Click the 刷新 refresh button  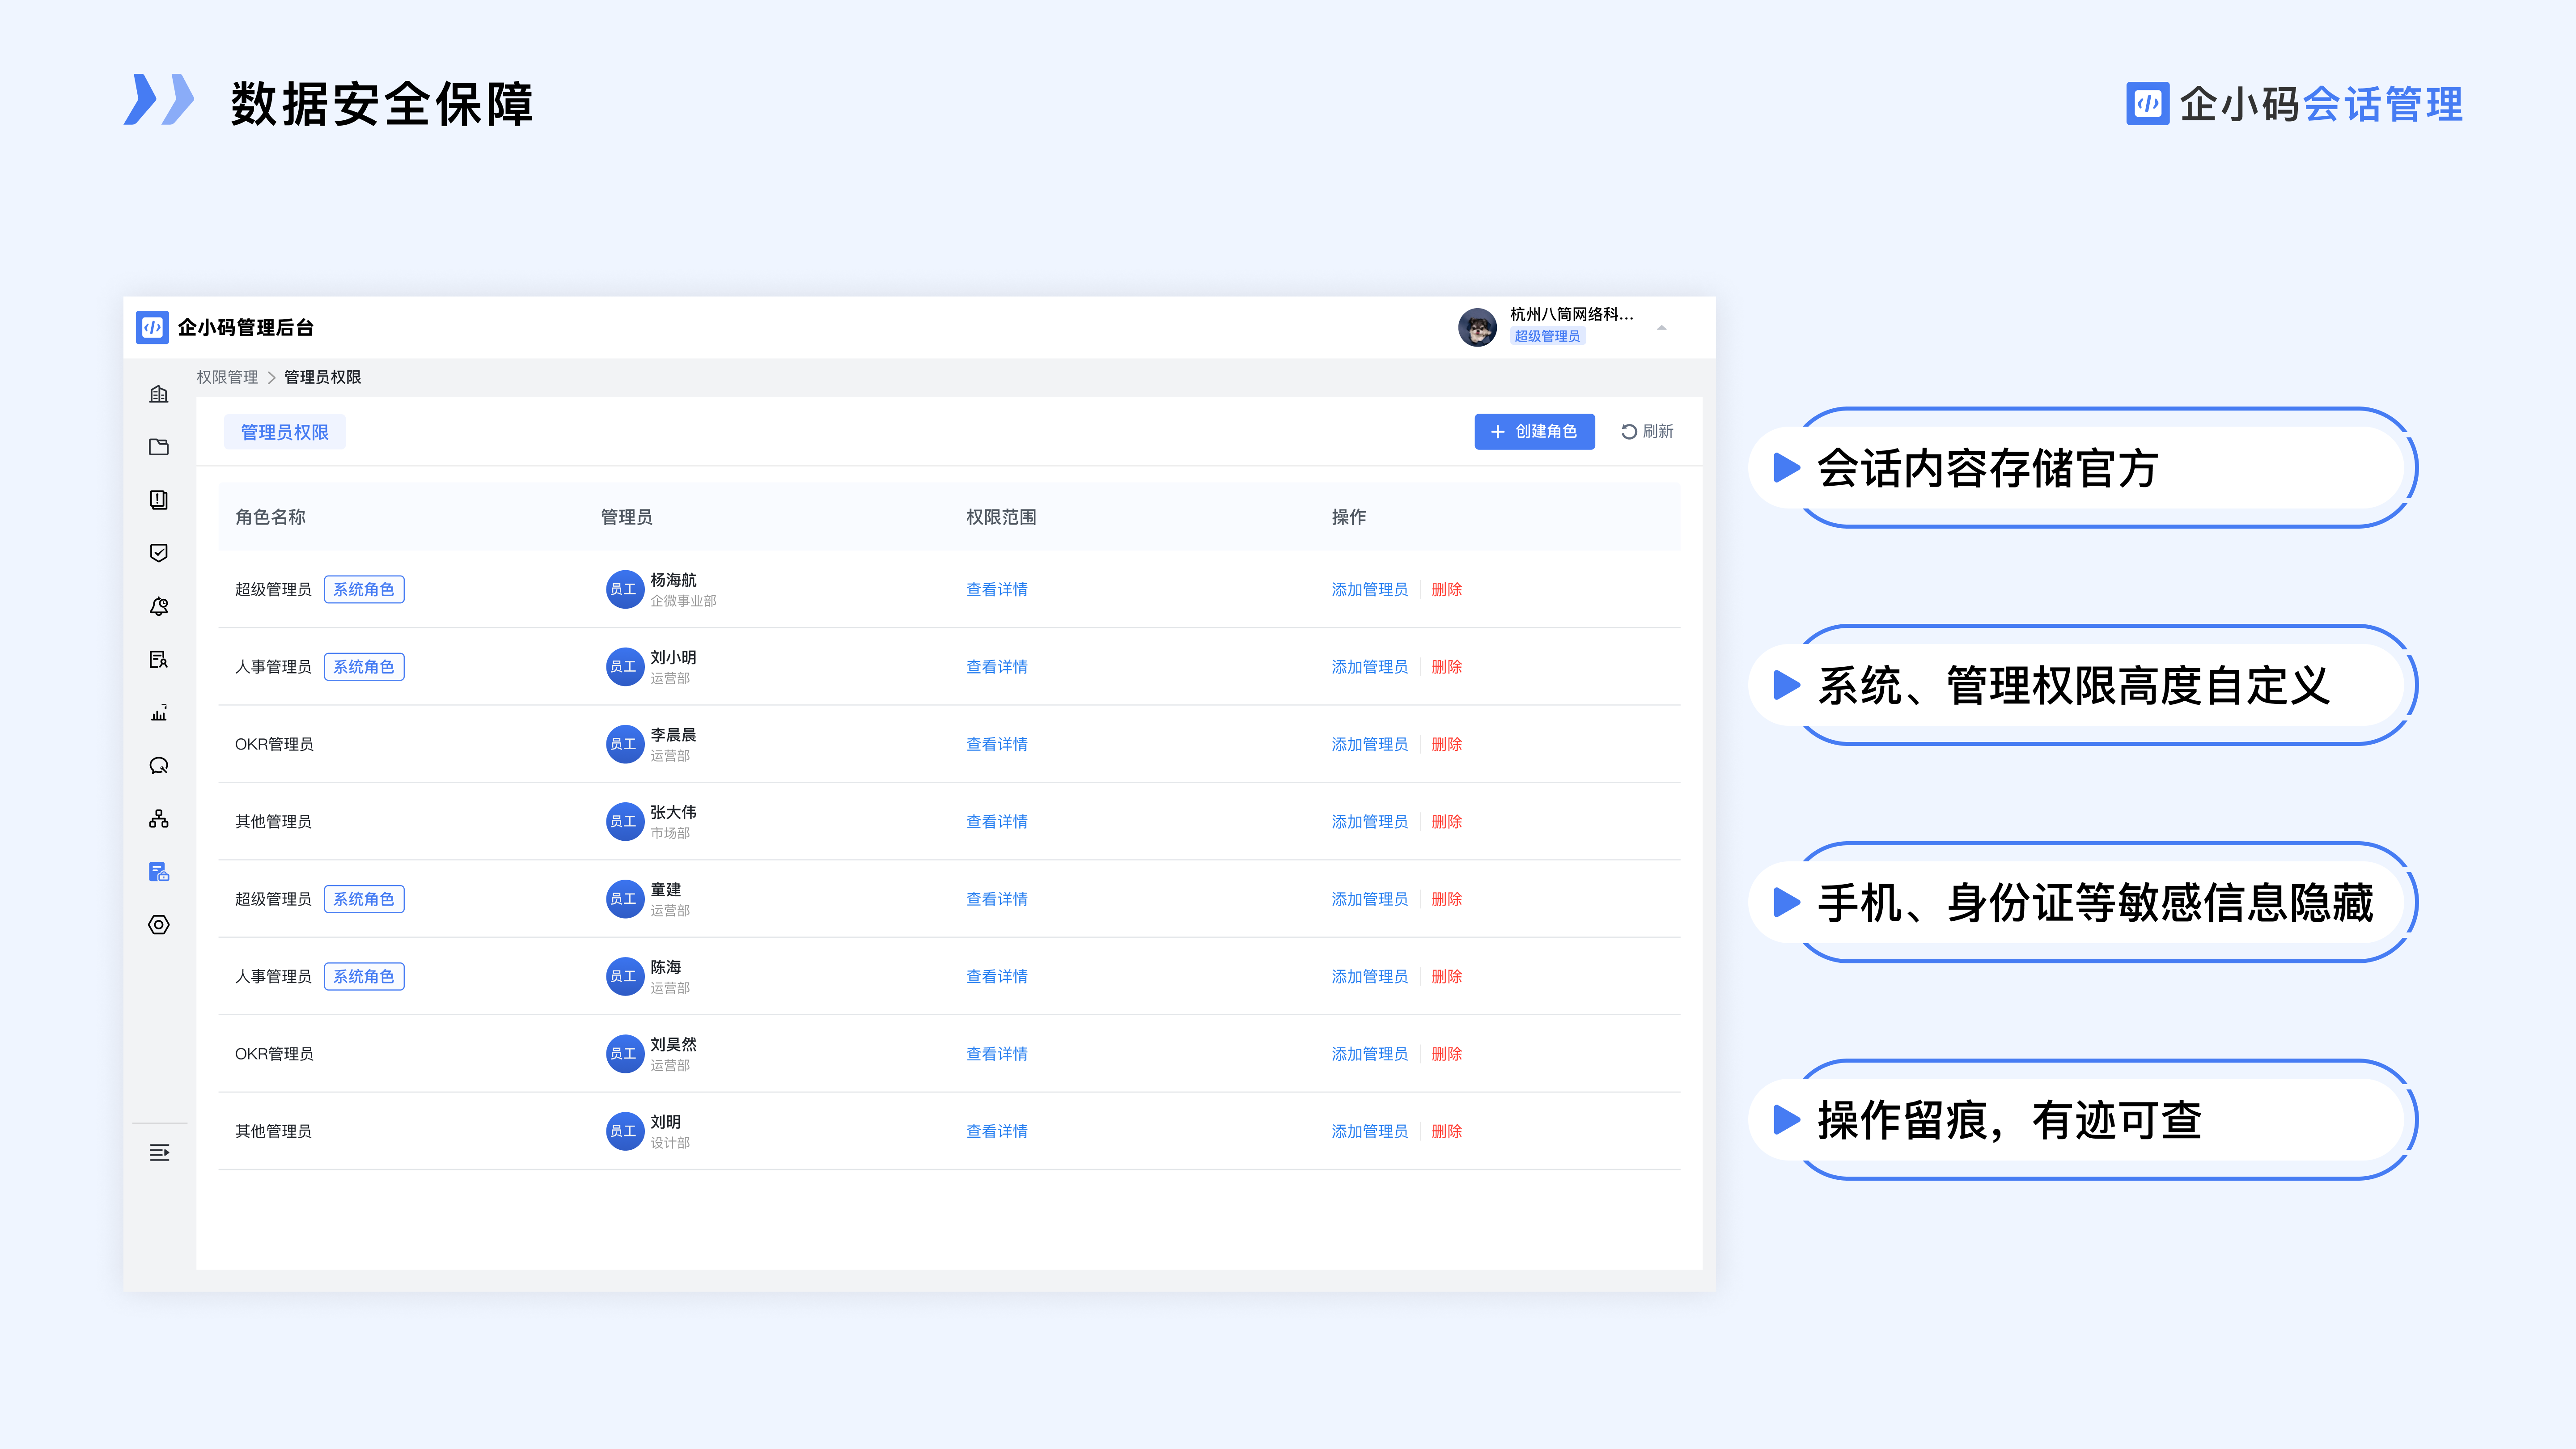1647,431
